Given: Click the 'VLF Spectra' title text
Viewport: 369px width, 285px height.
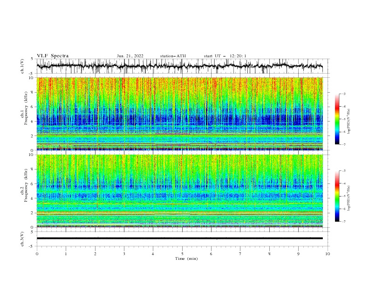Looking at the screenshot, I should [x=53, y=56].
